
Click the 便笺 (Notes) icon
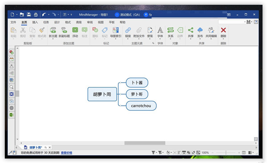[x=150, y=30]
